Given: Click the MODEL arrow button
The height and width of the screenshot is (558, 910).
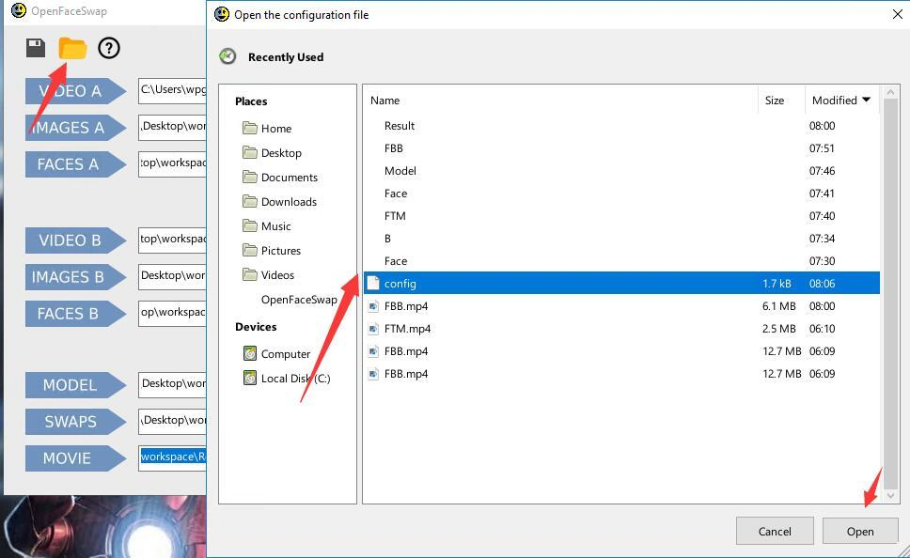Looking at the screenshot, I should [x=75, y=385].
